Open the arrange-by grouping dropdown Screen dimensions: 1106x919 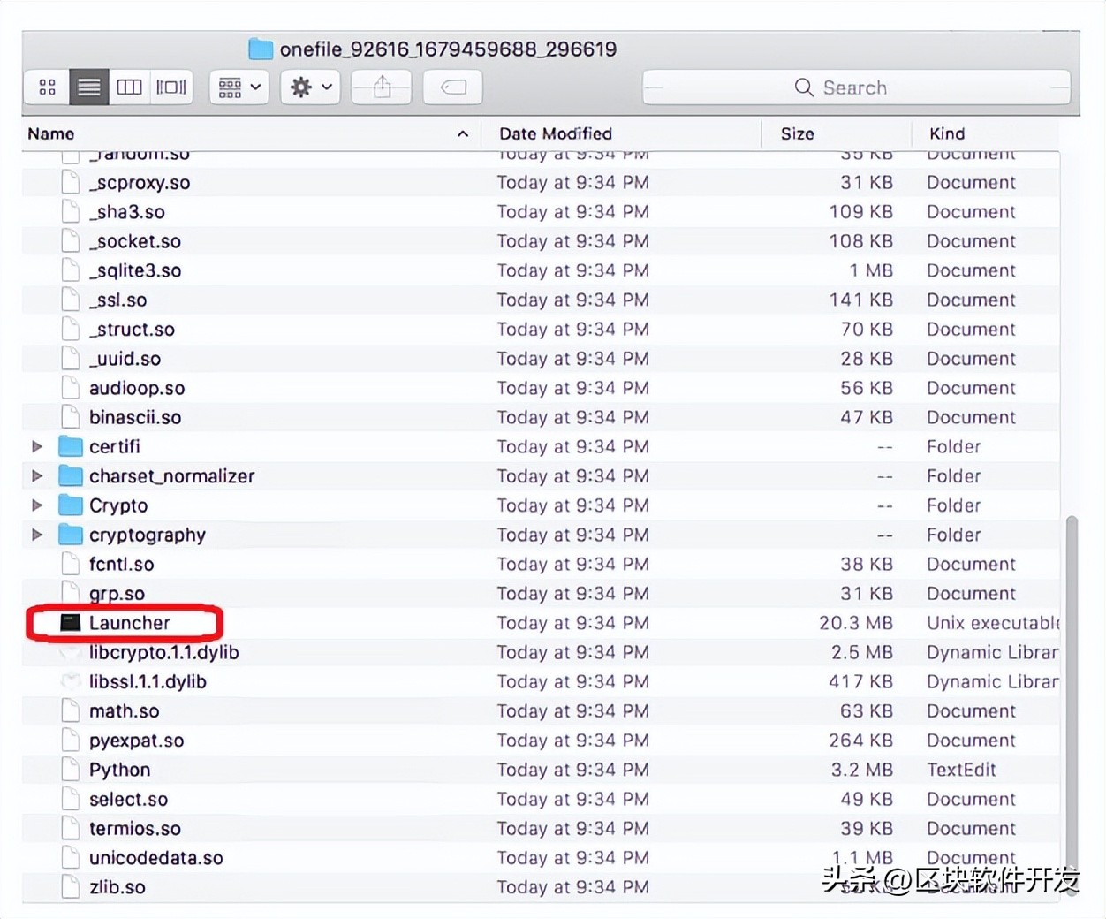(x=239, y=87)
